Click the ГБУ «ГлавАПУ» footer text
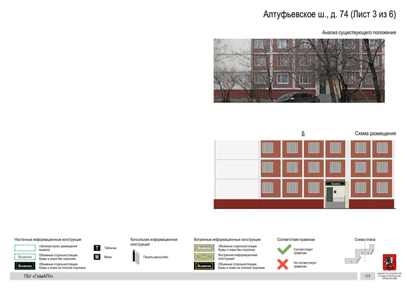 pos(38,277)
